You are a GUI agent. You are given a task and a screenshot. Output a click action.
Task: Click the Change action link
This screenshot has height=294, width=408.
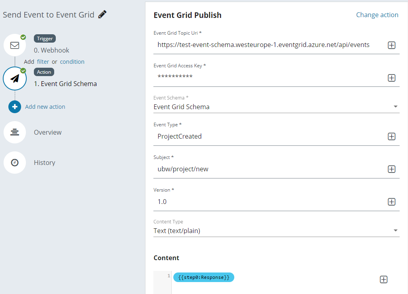point(377,15)
